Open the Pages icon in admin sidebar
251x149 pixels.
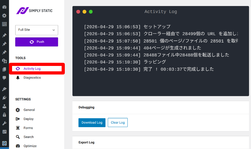[x=4, y=69]
